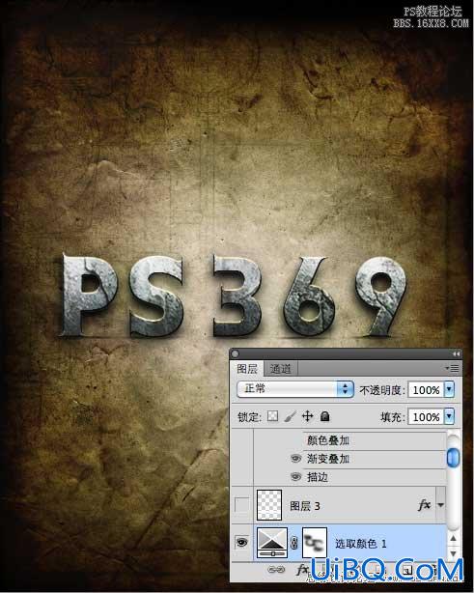Hide the 渐变叠加 effect with its eye
This screenshot has width=474, height=593.
[295, 459]
